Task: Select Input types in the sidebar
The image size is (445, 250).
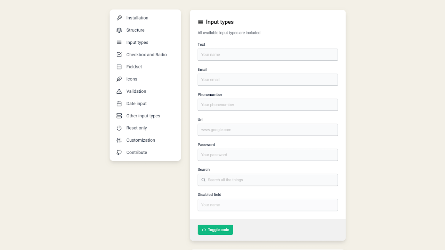Action: (137, 42)
